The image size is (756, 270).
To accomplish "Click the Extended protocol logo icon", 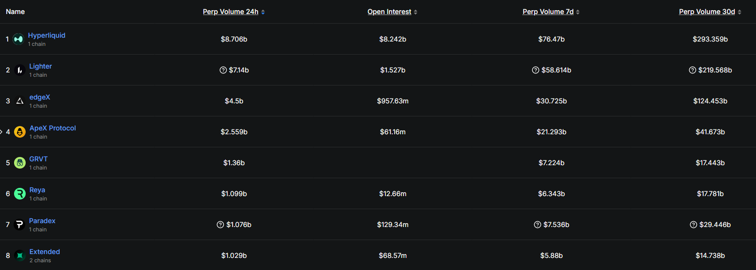I will click(20, 256).
